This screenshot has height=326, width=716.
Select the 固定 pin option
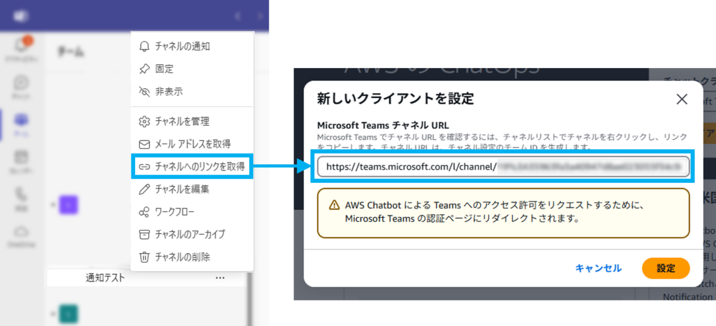tap(192, 69)
